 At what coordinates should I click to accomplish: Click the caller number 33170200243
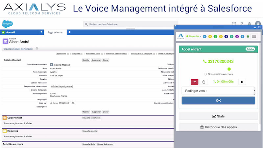tap(220, 62)
